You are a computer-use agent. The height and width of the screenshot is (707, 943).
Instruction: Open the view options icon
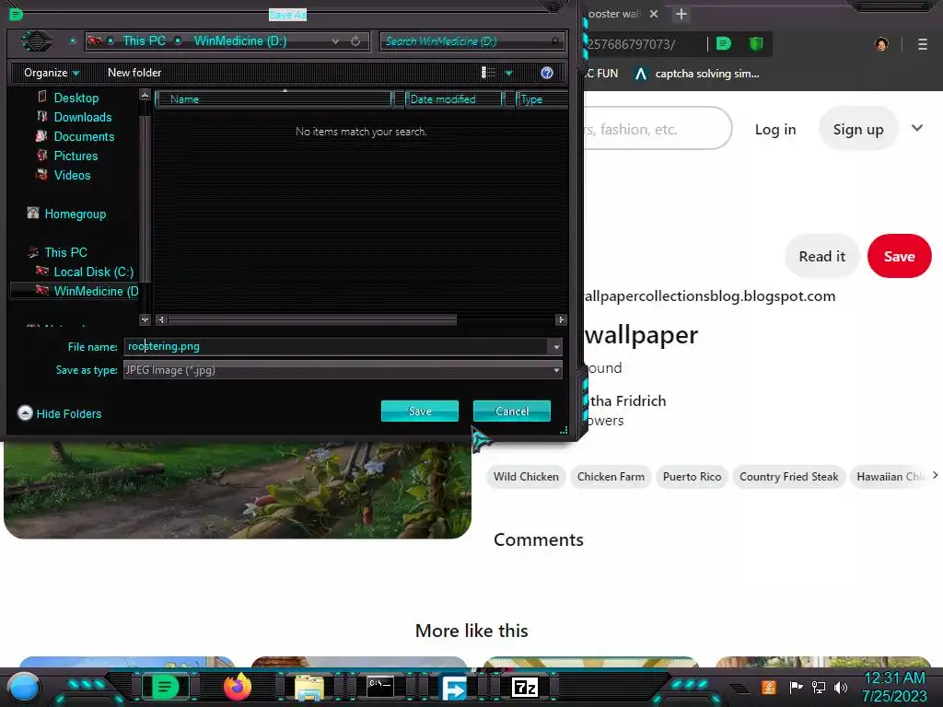point(488,73)
